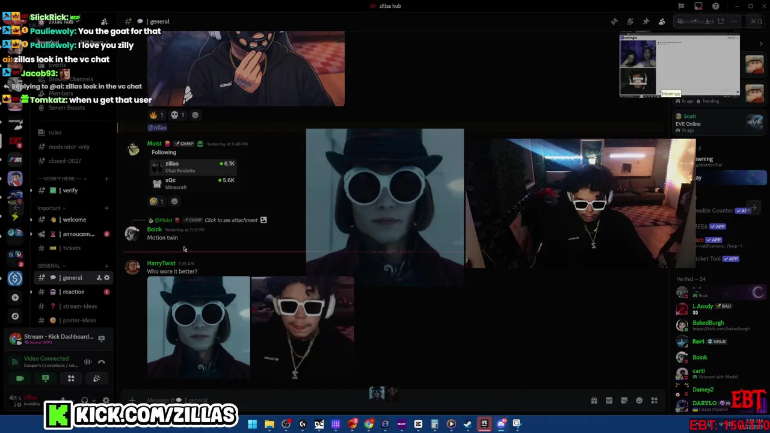This screenshot has width=770, height=433.
Task: Create channel in VERIFY HERE category plus
Action: click(106, 179)
